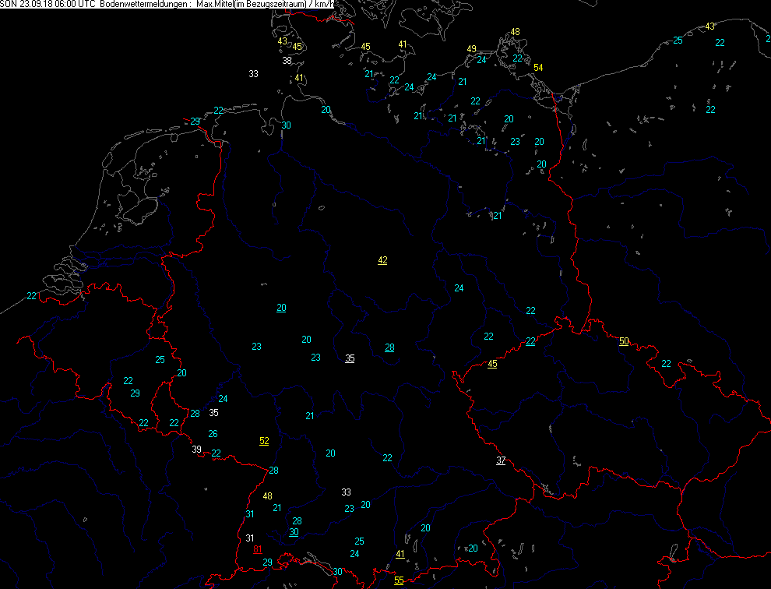
Task: Select the cyan underlined 20 reading
Action: [281, 308]
